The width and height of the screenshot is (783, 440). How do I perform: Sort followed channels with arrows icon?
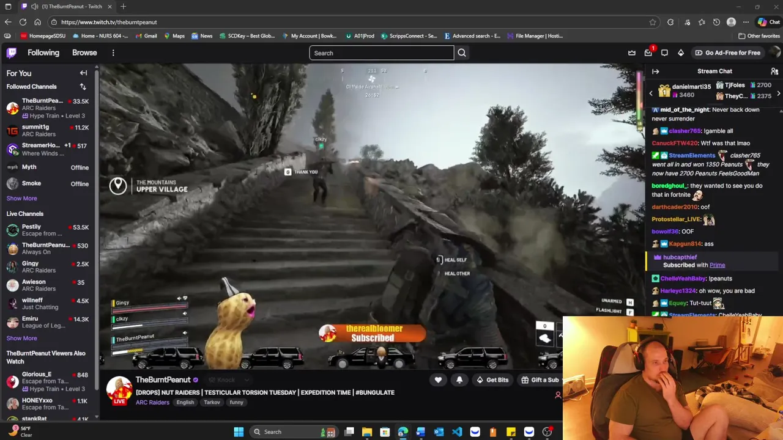pos(83,87)
